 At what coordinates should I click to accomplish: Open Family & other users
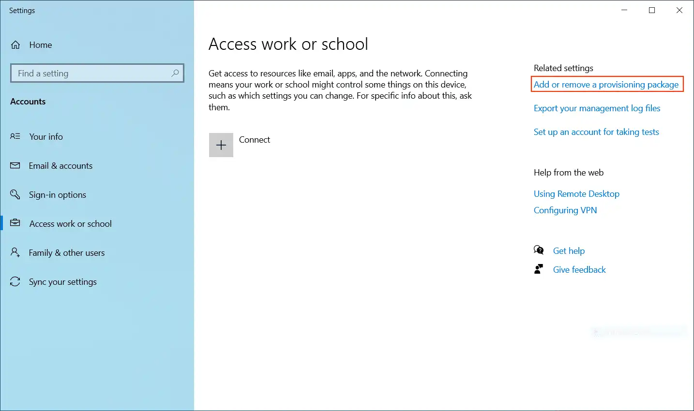coord(67,253)
